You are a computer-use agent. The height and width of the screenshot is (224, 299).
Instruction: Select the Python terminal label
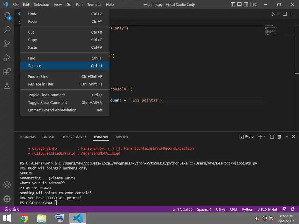(x=247, y=136)
